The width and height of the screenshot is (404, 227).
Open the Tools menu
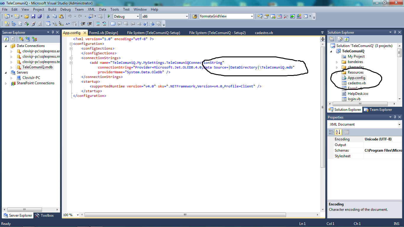tap(115, 9)
